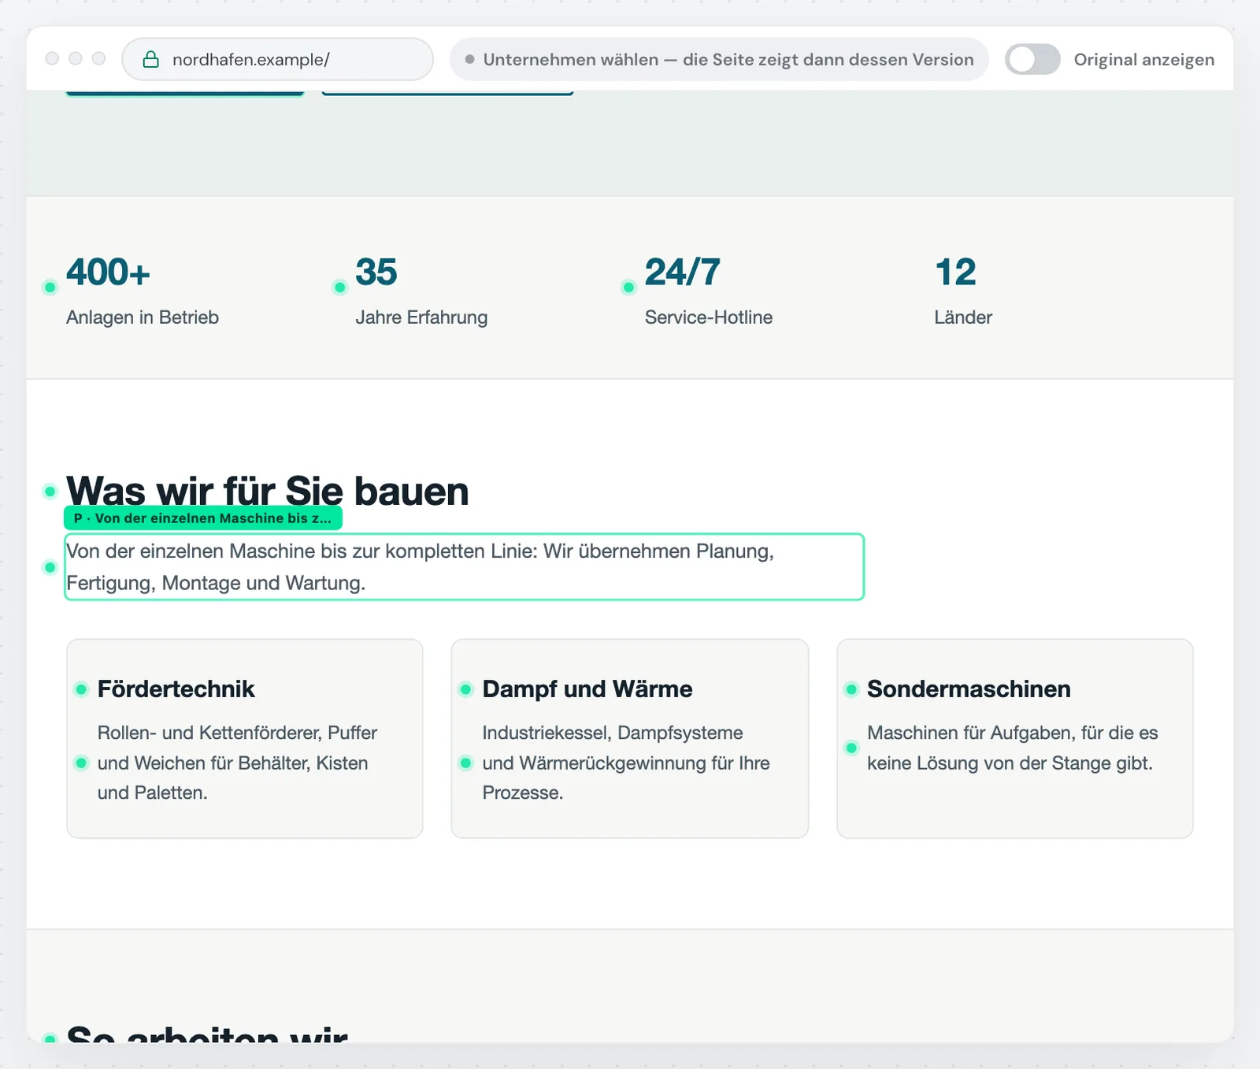This screenshot has height=1069, width=1260.
Task: Click the heading Was wir für Sie bauen
Action: click(268, 492)
